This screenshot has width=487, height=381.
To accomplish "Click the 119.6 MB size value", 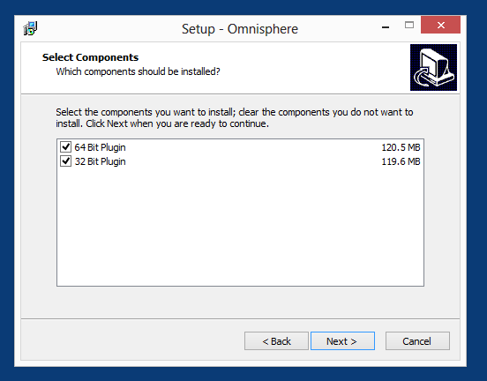I will coord(401,161).
